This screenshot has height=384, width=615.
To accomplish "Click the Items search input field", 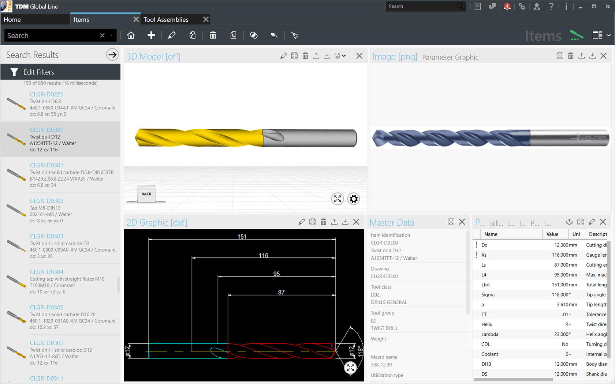I will click(x=51, y=35).
